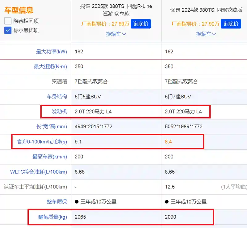The width and height of the screenshot is (247, 228).
Task: Click 询底价 button for 途昂 2024款
Action: pyautogui.click(x=231, y=24)
